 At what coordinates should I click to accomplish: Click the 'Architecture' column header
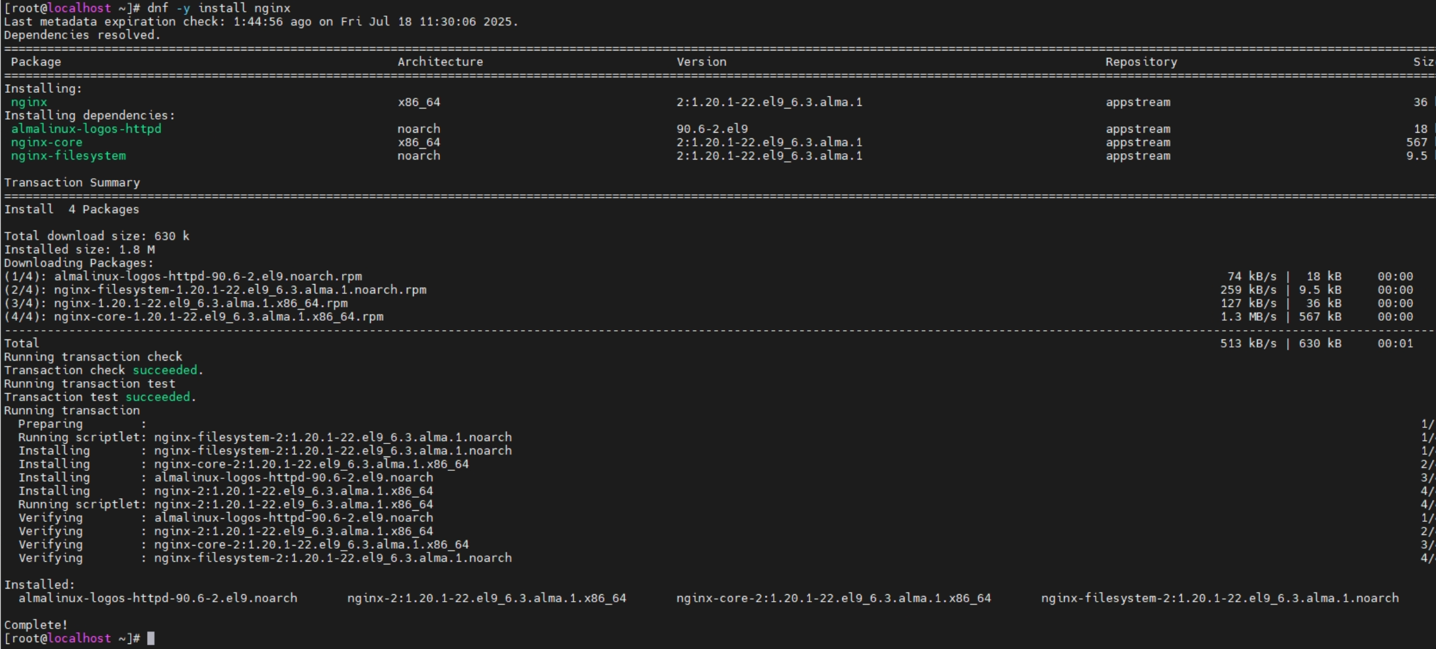click(x=440, y=62)
